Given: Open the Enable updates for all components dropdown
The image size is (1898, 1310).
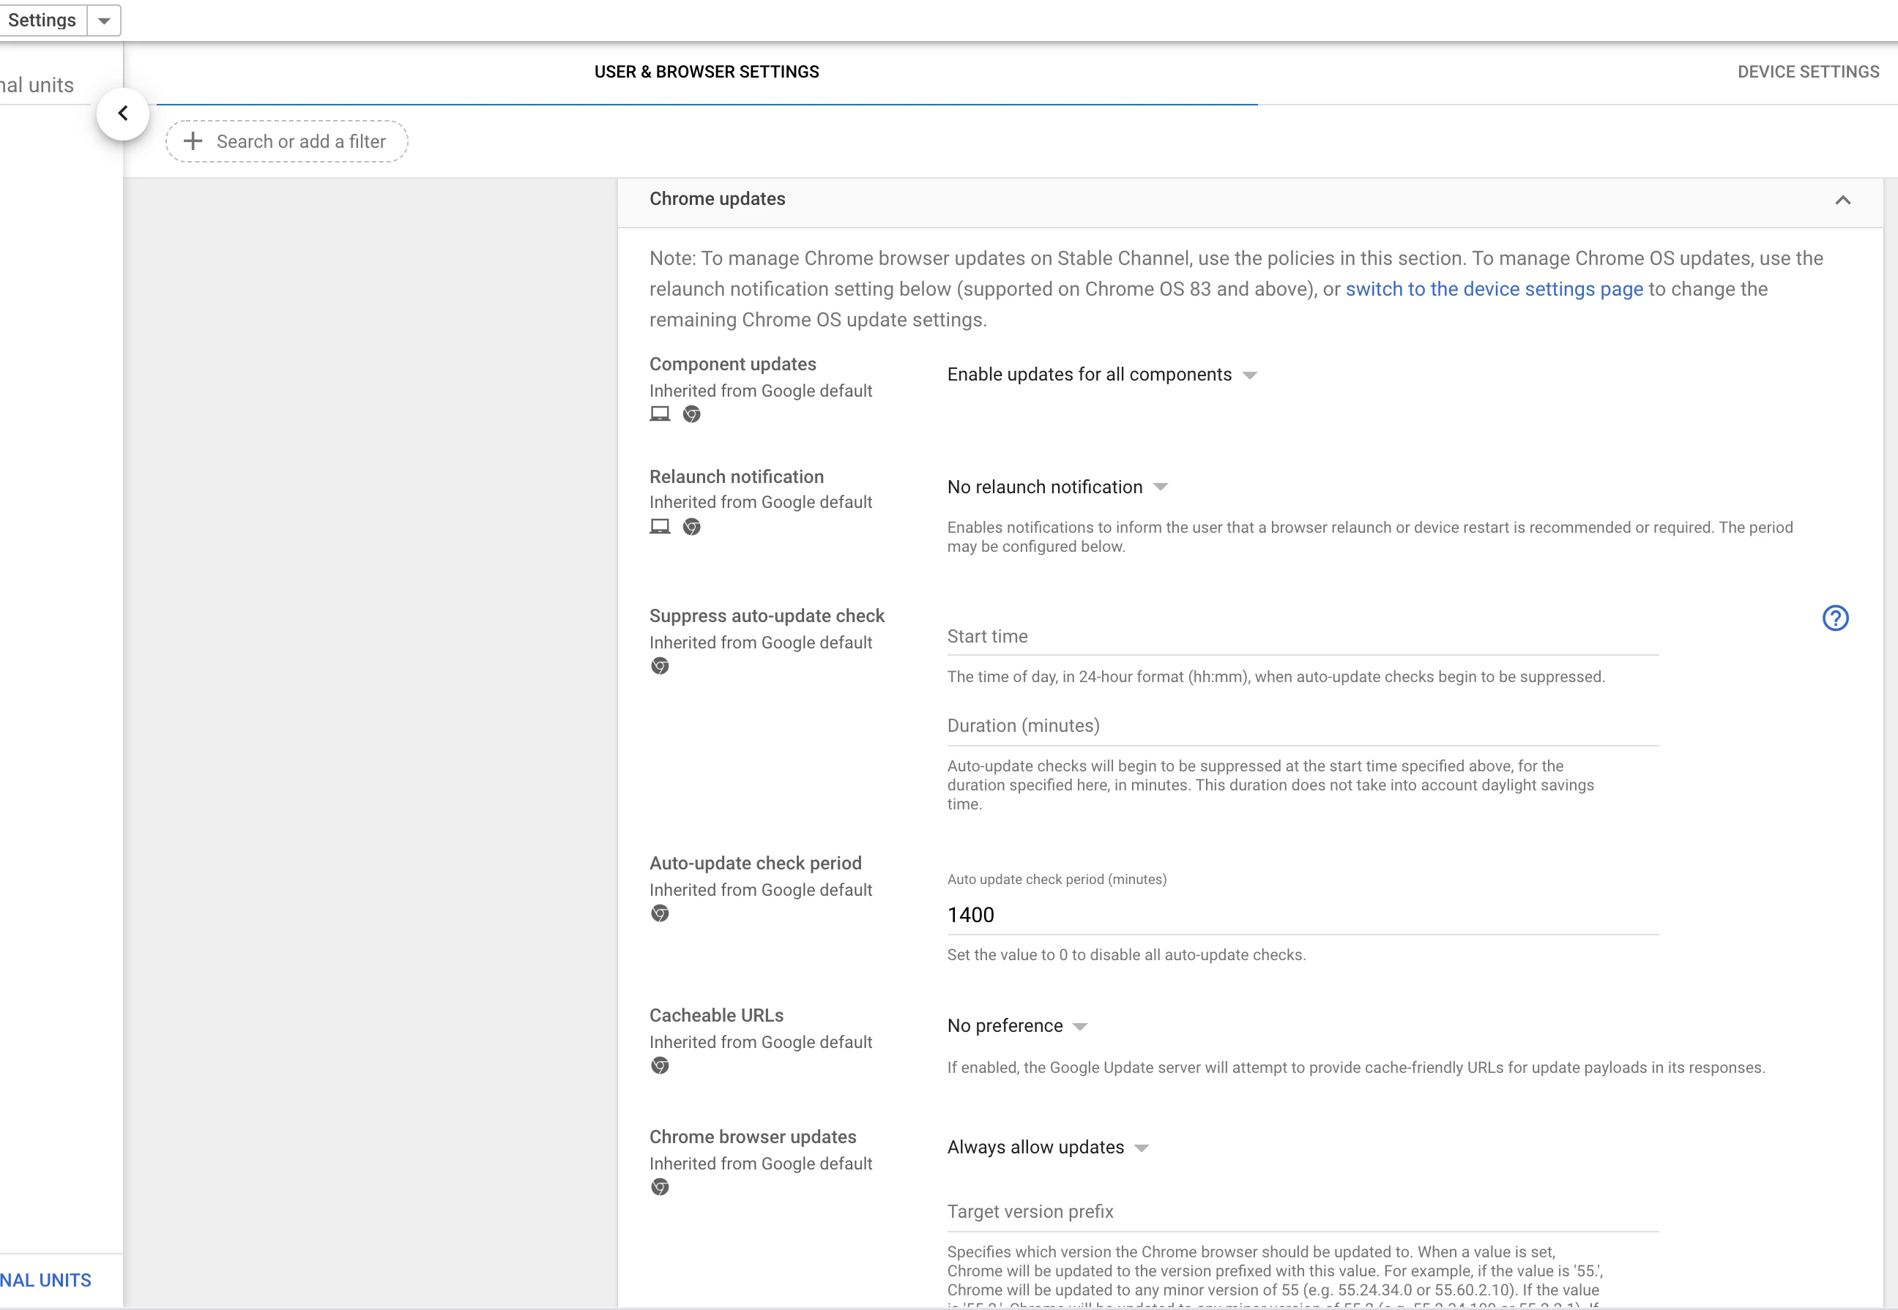Looking at the screenshot, I should [x=1102, y=374].
